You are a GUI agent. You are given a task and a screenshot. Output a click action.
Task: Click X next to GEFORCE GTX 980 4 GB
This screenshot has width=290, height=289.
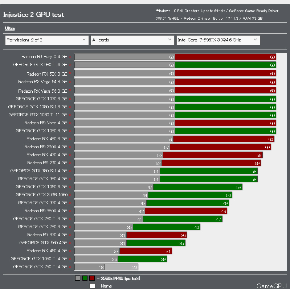(70, 179)
